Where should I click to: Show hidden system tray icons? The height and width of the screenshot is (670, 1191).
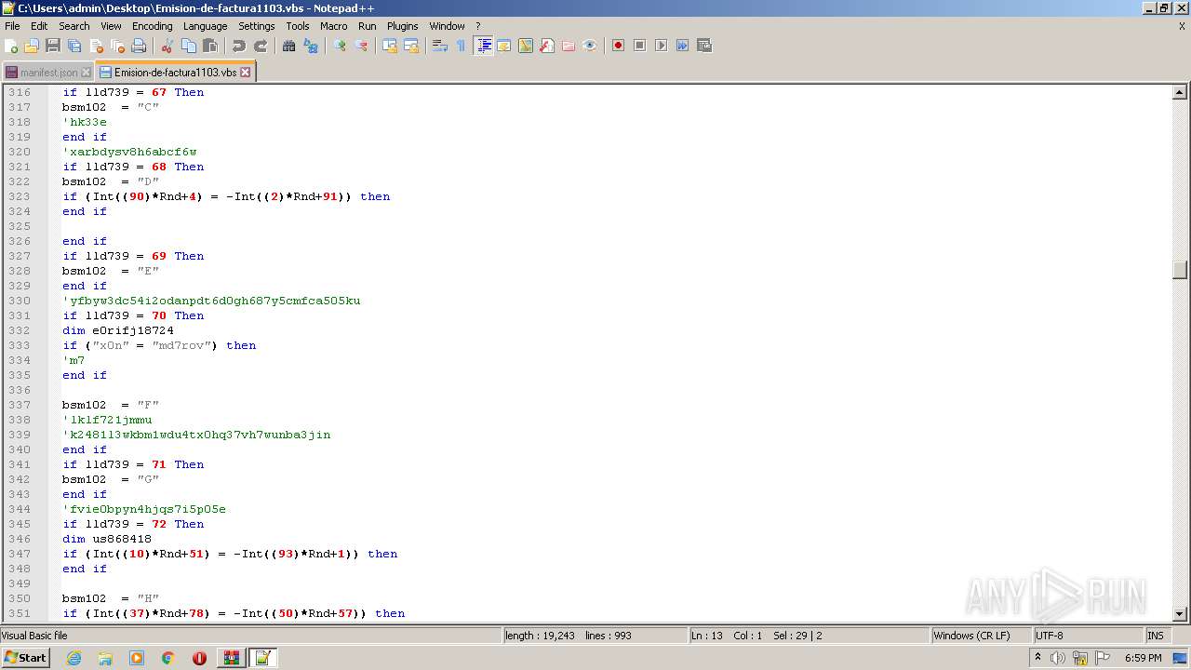click(1037, 658)
